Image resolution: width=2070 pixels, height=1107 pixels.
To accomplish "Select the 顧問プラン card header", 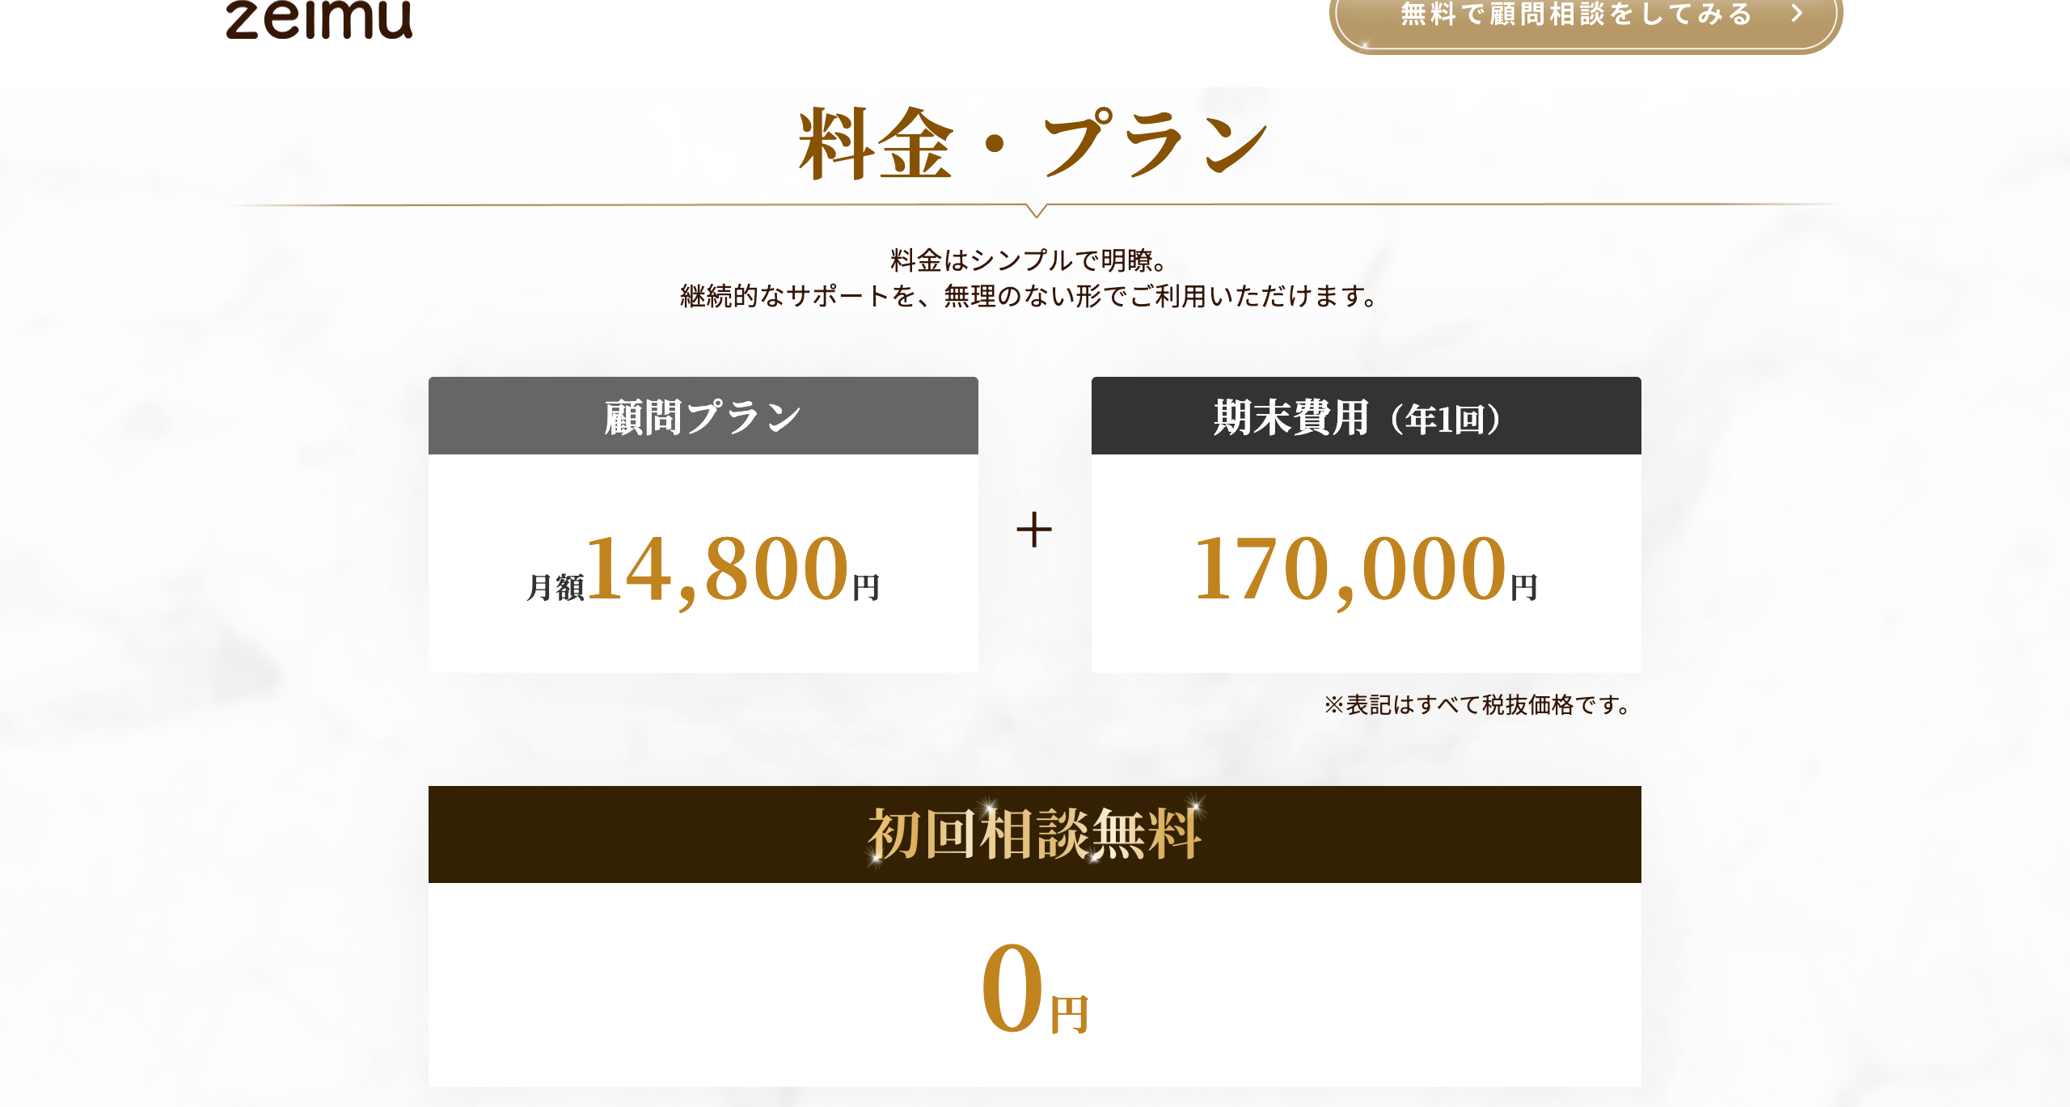I will (703, 416).
